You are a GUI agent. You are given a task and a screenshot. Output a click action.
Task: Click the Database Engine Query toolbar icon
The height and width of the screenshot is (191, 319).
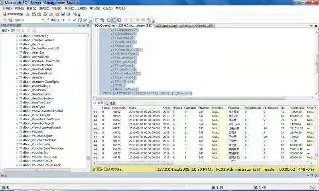point(28,14)
